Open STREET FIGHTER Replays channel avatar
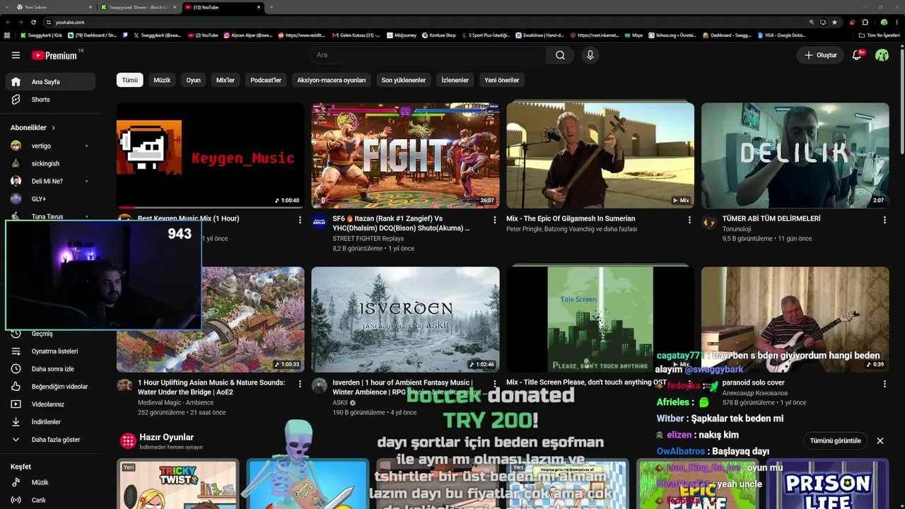The height and width of the screenshot is (509, 905). [x=320, y=221]
